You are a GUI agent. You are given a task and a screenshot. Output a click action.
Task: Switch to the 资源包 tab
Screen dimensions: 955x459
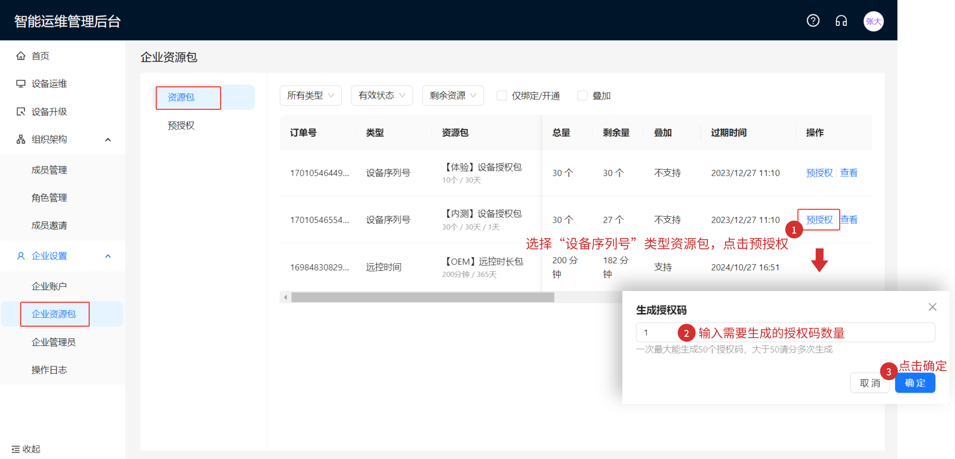click(x=203, y=97)
